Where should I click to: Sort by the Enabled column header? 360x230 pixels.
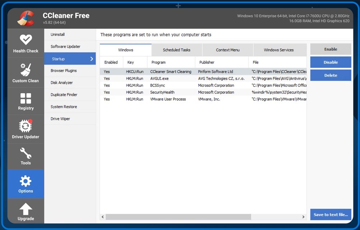111,62
